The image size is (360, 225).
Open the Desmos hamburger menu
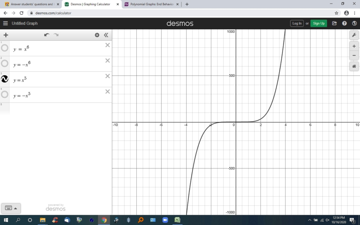[x=5, y=23]
